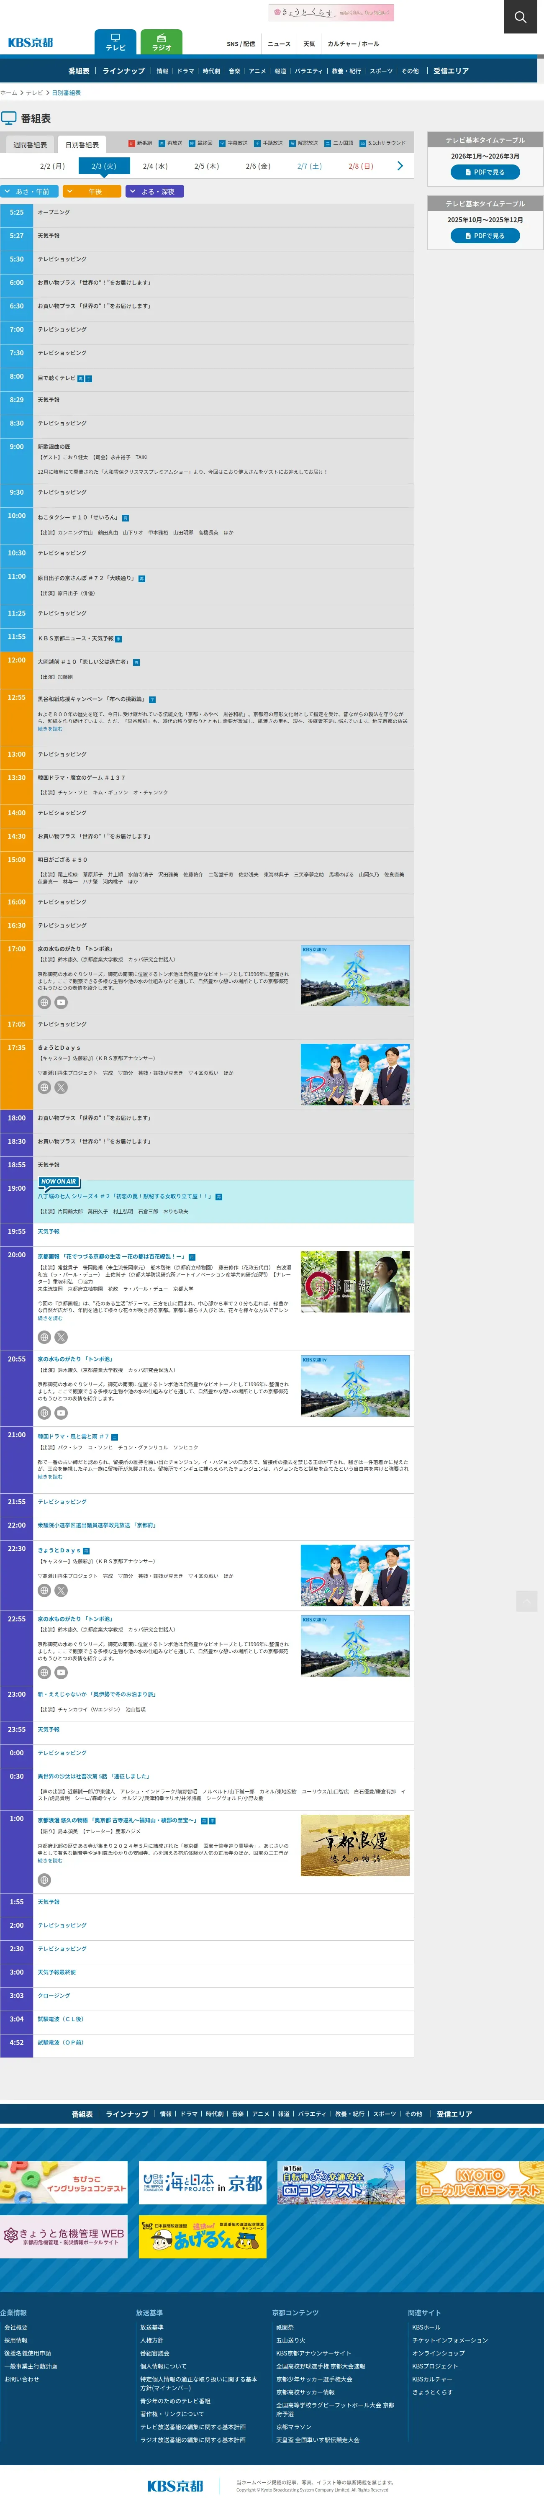544x2507 pixels.
Task: Open YouTube icon for 22:55 京の水ものがたり
Action: click(x=62, y=1672)
